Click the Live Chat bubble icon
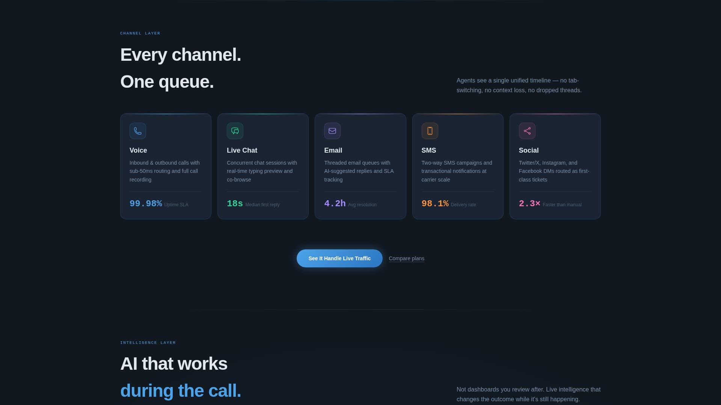This screenshot has width=721, height=405. [235, 131]
